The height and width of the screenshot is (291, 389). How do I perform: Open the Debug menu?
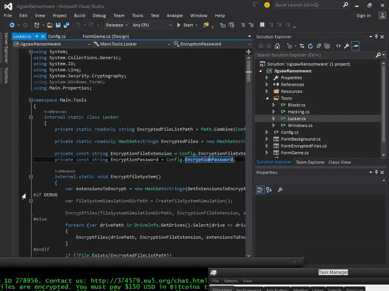click(x=99, y=15)
